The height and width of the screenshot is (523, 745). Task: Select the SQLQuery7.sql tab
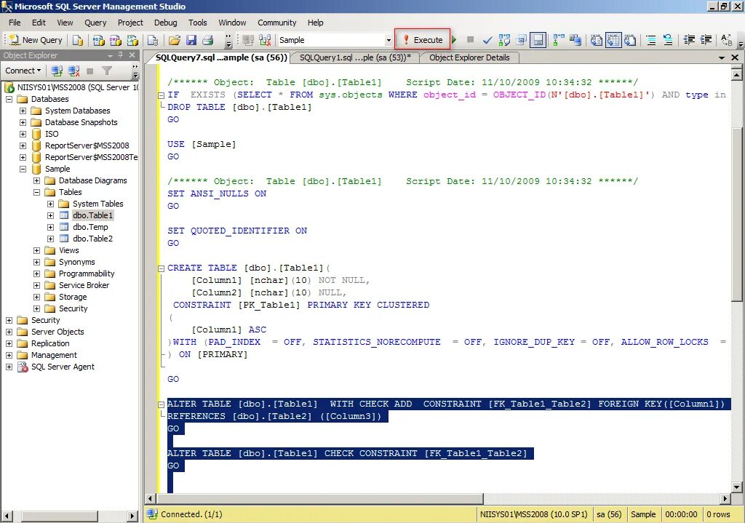tap(221, 57)
